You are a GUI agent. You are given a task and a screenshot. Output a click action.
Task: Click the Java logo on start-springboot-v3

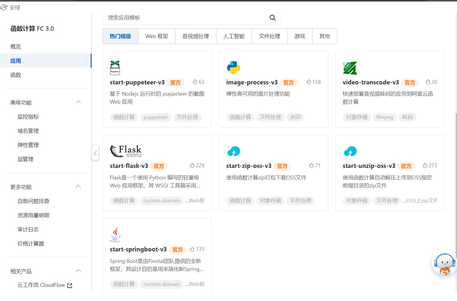click(115, 235)
